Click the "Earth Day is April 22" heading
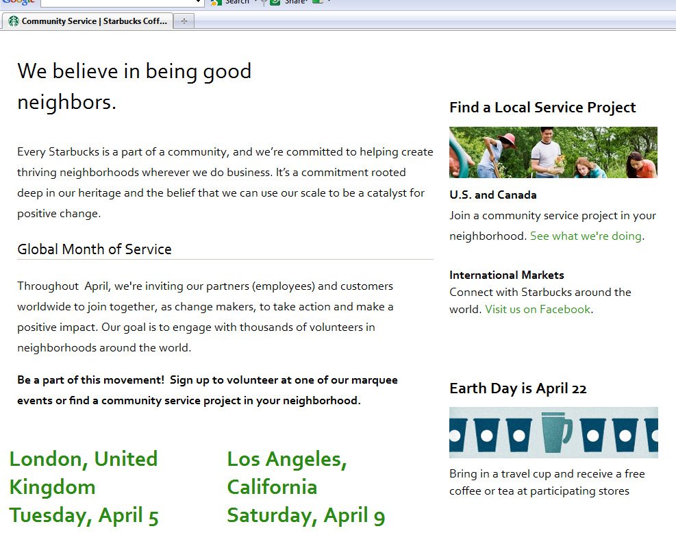Viewport: 676px width, 533px height. (x=518, y=388)
